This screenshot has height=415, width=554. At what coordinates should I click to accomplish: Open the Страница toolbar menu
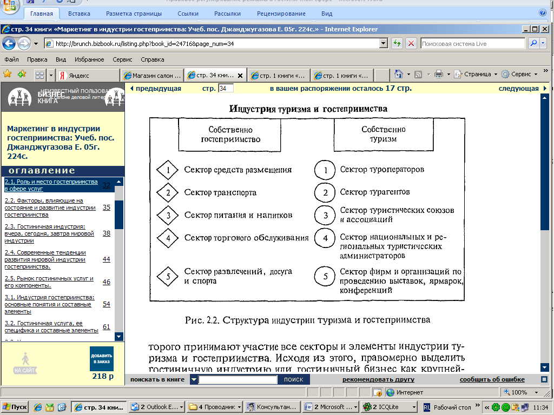coord(476,74)
